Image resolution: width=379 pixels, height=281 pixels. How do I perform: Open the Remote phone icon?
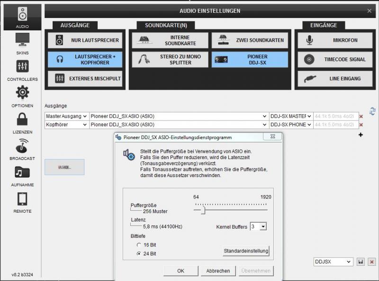point(22,199)
